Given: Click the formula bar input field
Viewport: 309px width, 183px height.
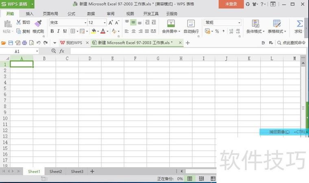Looking at the screenshot, I should pyautogui.click(x=188, y=52).
